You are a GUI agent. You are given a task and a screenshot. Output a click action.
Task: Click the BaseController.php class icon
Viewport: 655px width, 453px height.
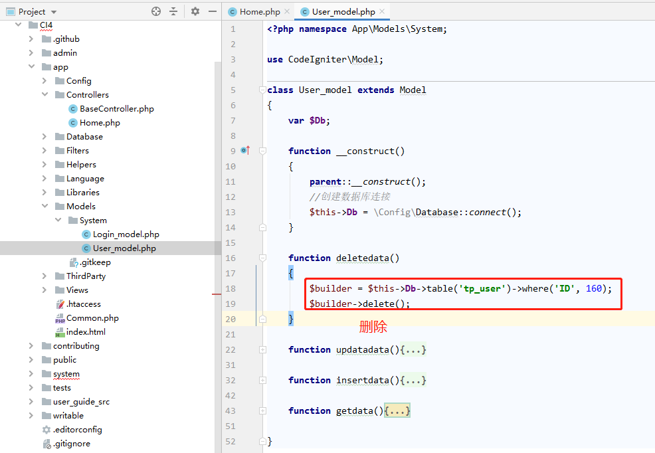tap(73, 109)
